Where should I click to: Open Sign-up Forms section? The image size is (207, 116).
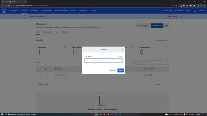[x=47, y=11]
